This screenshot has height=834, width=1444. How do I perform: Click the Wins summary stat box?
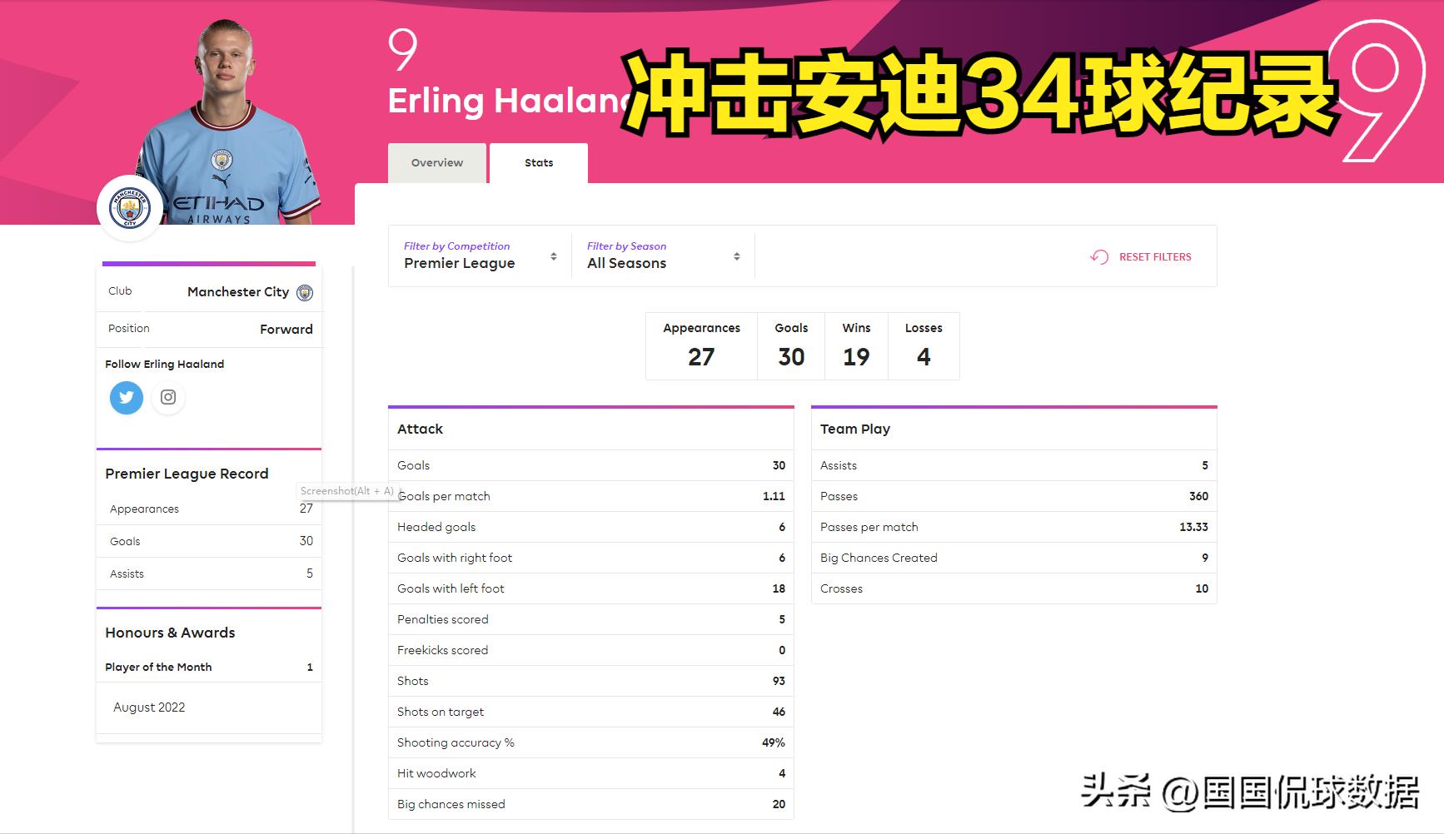coord(856,346)
